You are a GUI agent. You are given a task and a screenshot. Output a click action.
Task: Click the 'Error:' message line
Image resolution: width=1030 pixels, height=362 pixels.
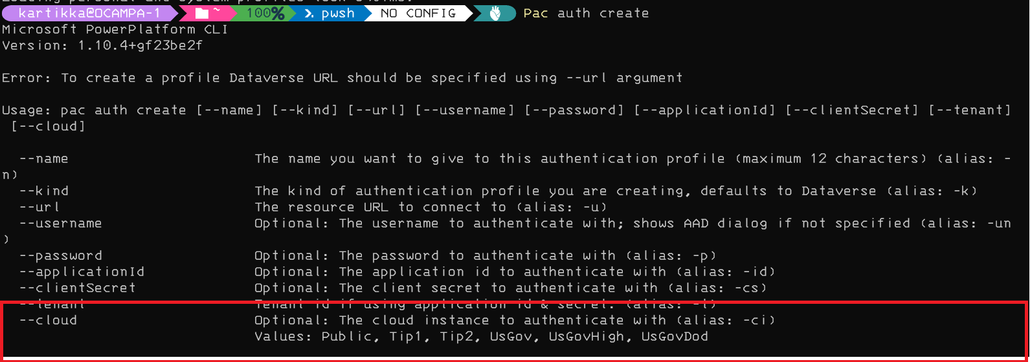pos(342,78)
